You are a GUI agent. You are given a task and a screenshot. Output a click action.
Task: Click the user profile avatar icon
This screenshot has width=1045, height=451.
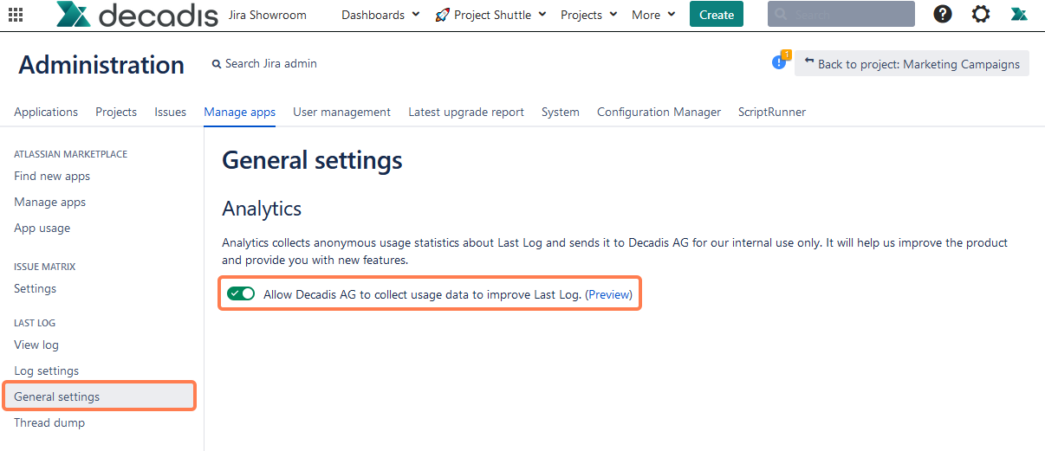tap(1019, 15)
